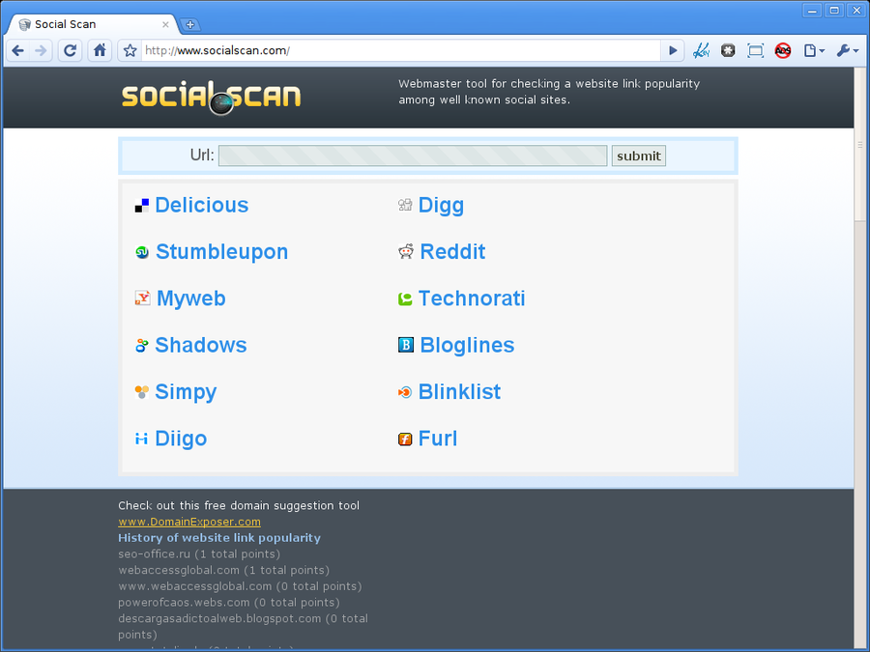Open the Shadows link
The height and width of the screenshot is (652, 870).
coord(201,345)
